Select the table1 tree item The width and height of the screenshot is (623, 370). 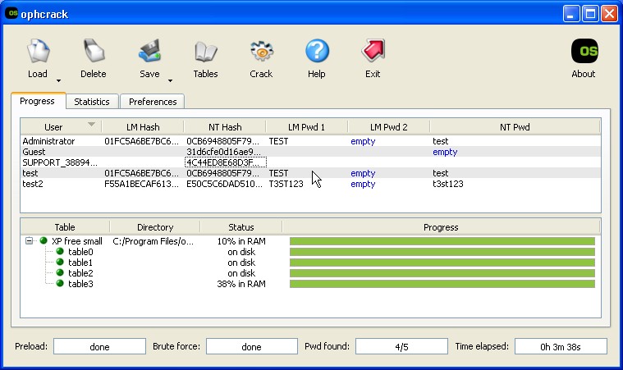click(x=80, y=263)
